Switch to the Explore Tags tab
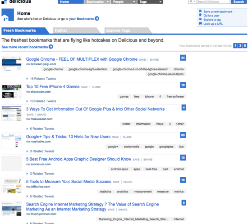248x224 pixels. [128, 31]
